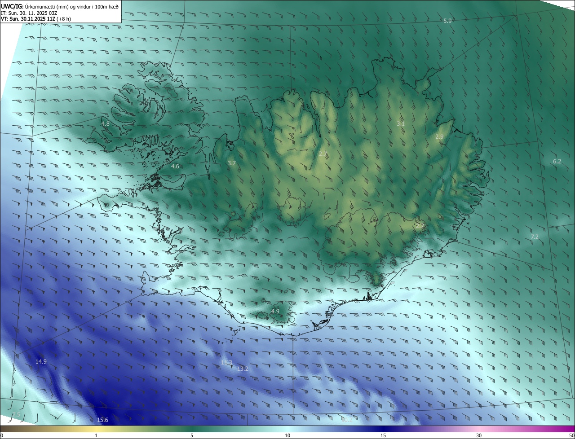
Task: Click the 15 tick on the color scale
Action: [x=383, y=435]
